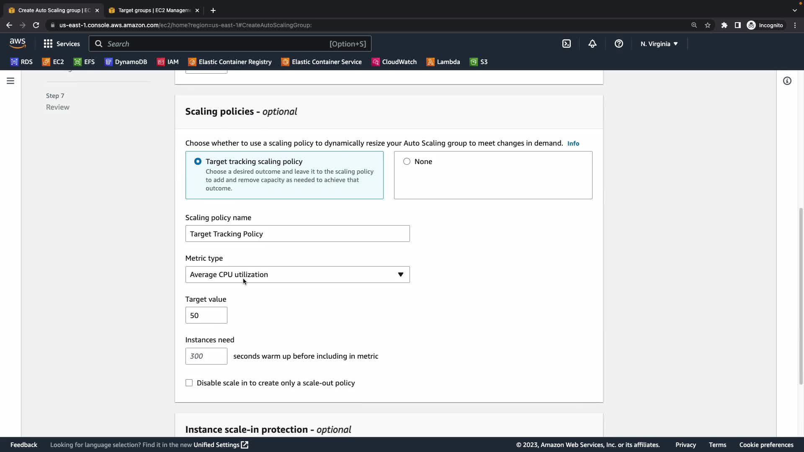Open the Metric type dropdown
This screenshot has width=804, height=452.
click(297, 275)
